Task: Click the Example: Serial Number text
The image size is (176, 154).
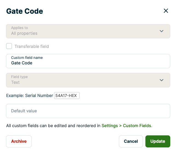Action: [30, 96]
